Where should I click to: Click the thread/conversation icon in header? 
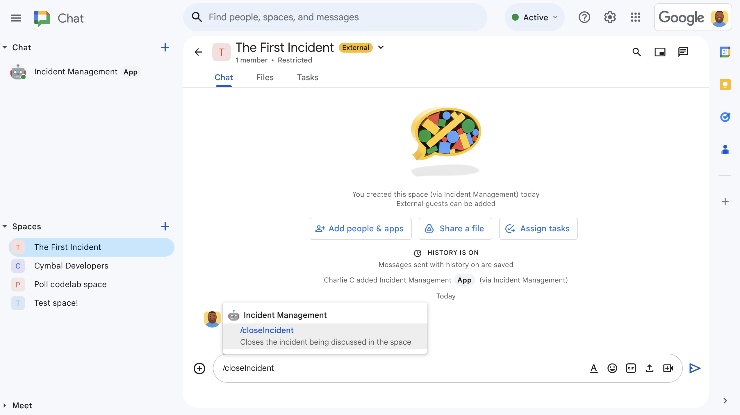(684, 52)
